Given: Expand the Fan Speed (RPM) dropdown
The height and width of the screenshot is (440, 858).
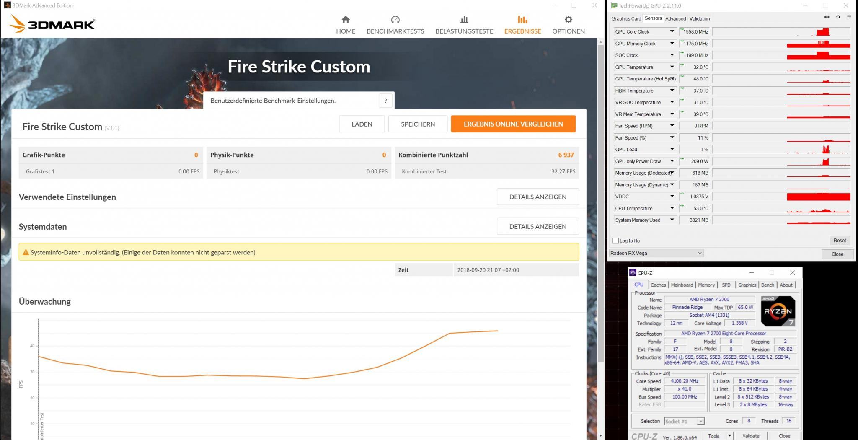Looking at the screenshot, I should (x=672, y=126).
